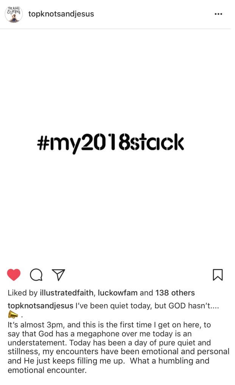Click the "Liked by" label text
This screenshot has height=385, width=235.
pos(22,293)
